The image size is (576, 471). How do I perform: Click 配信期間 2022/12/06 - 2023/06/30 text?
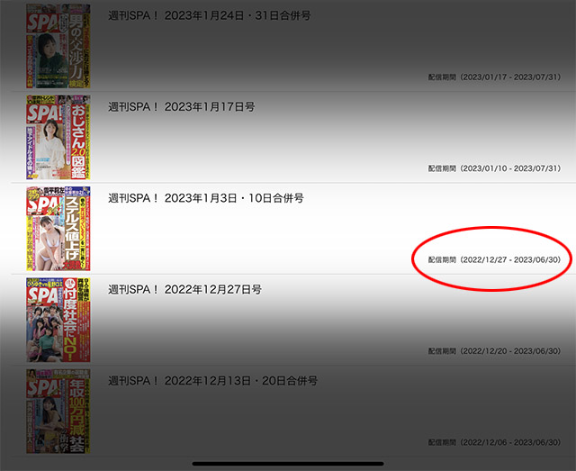point(494,442)
